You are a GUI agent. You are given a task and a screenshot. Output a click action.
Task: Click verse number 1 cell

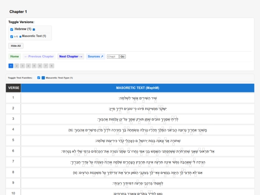[13, 98]
